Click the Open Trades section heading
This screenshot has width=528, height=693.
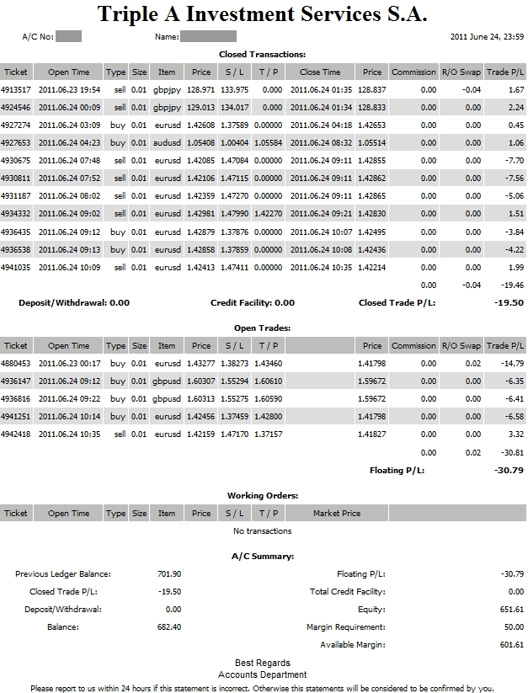coord(263,328)
